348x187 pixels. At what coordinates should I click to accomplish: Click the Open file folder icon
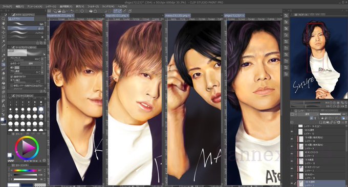point(59,11)
